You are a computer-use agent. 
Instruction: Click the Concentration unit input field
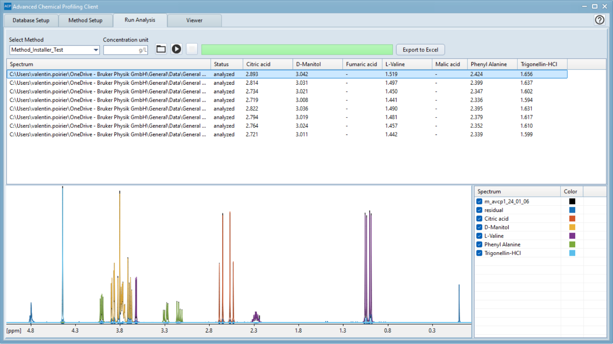[125, 50]
